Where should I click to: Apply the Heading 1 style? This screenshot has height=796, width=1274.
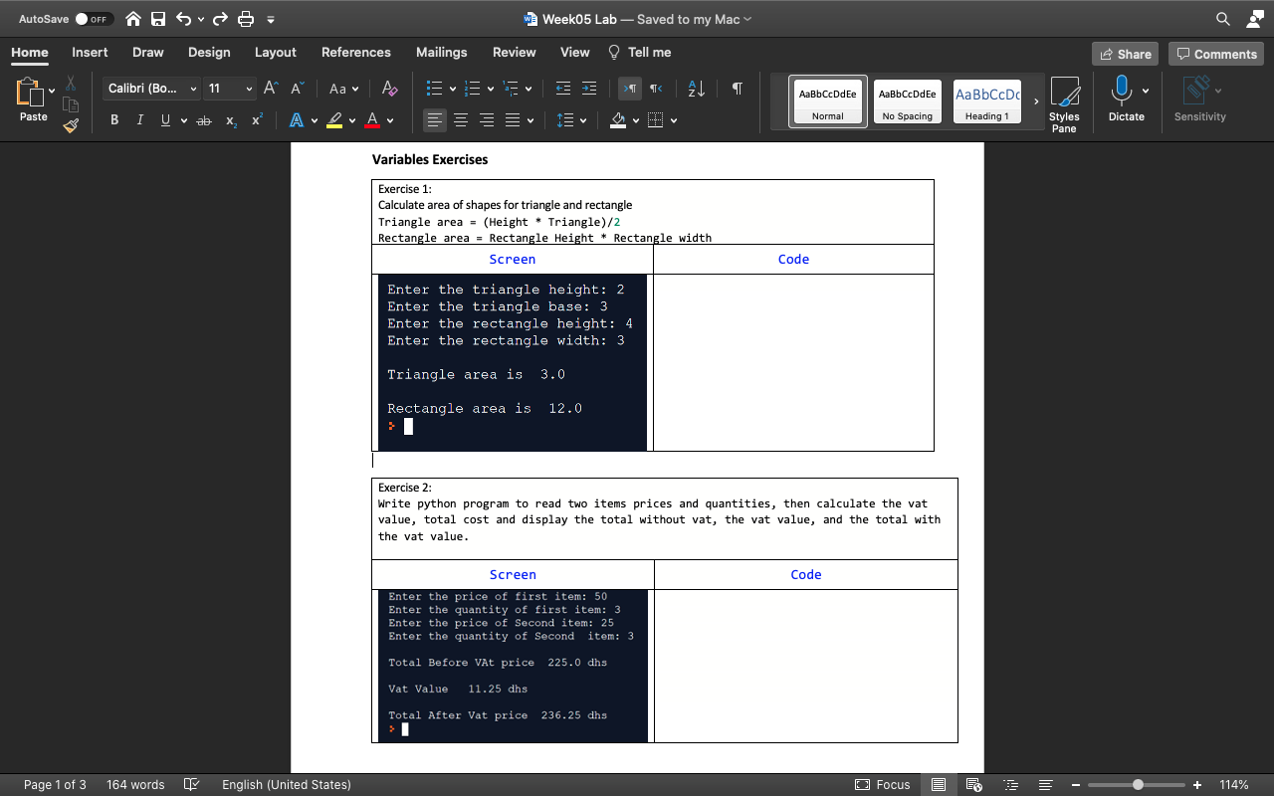986,101
